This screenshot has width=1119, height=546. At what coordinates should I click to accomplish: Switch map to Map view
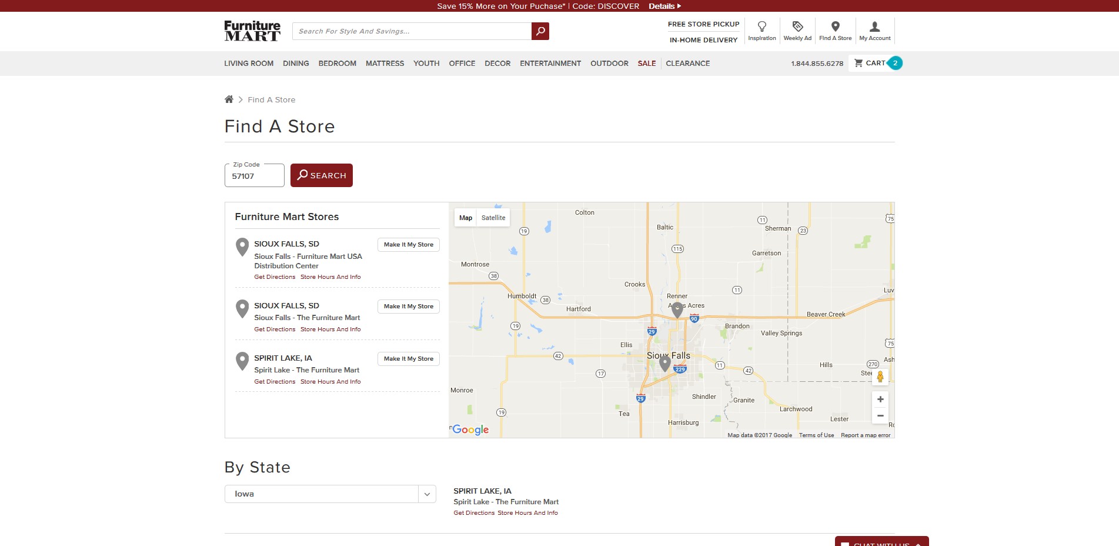point(466,218)
